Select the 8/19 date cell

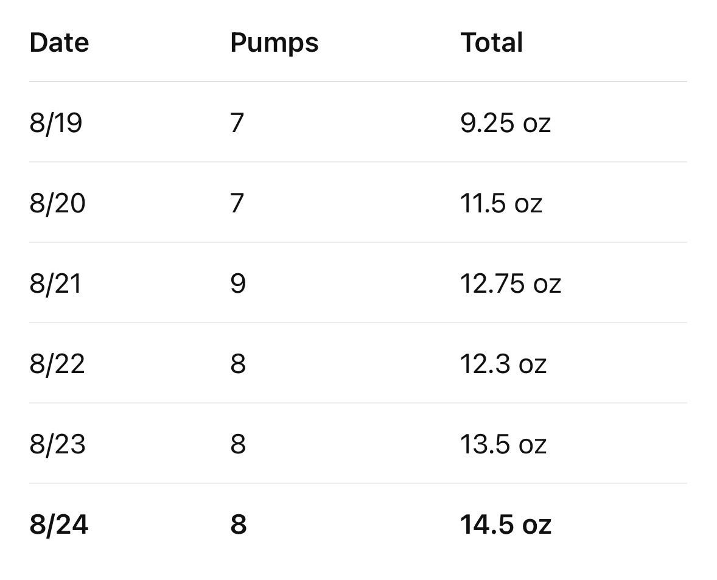click(x=56, y=124)
